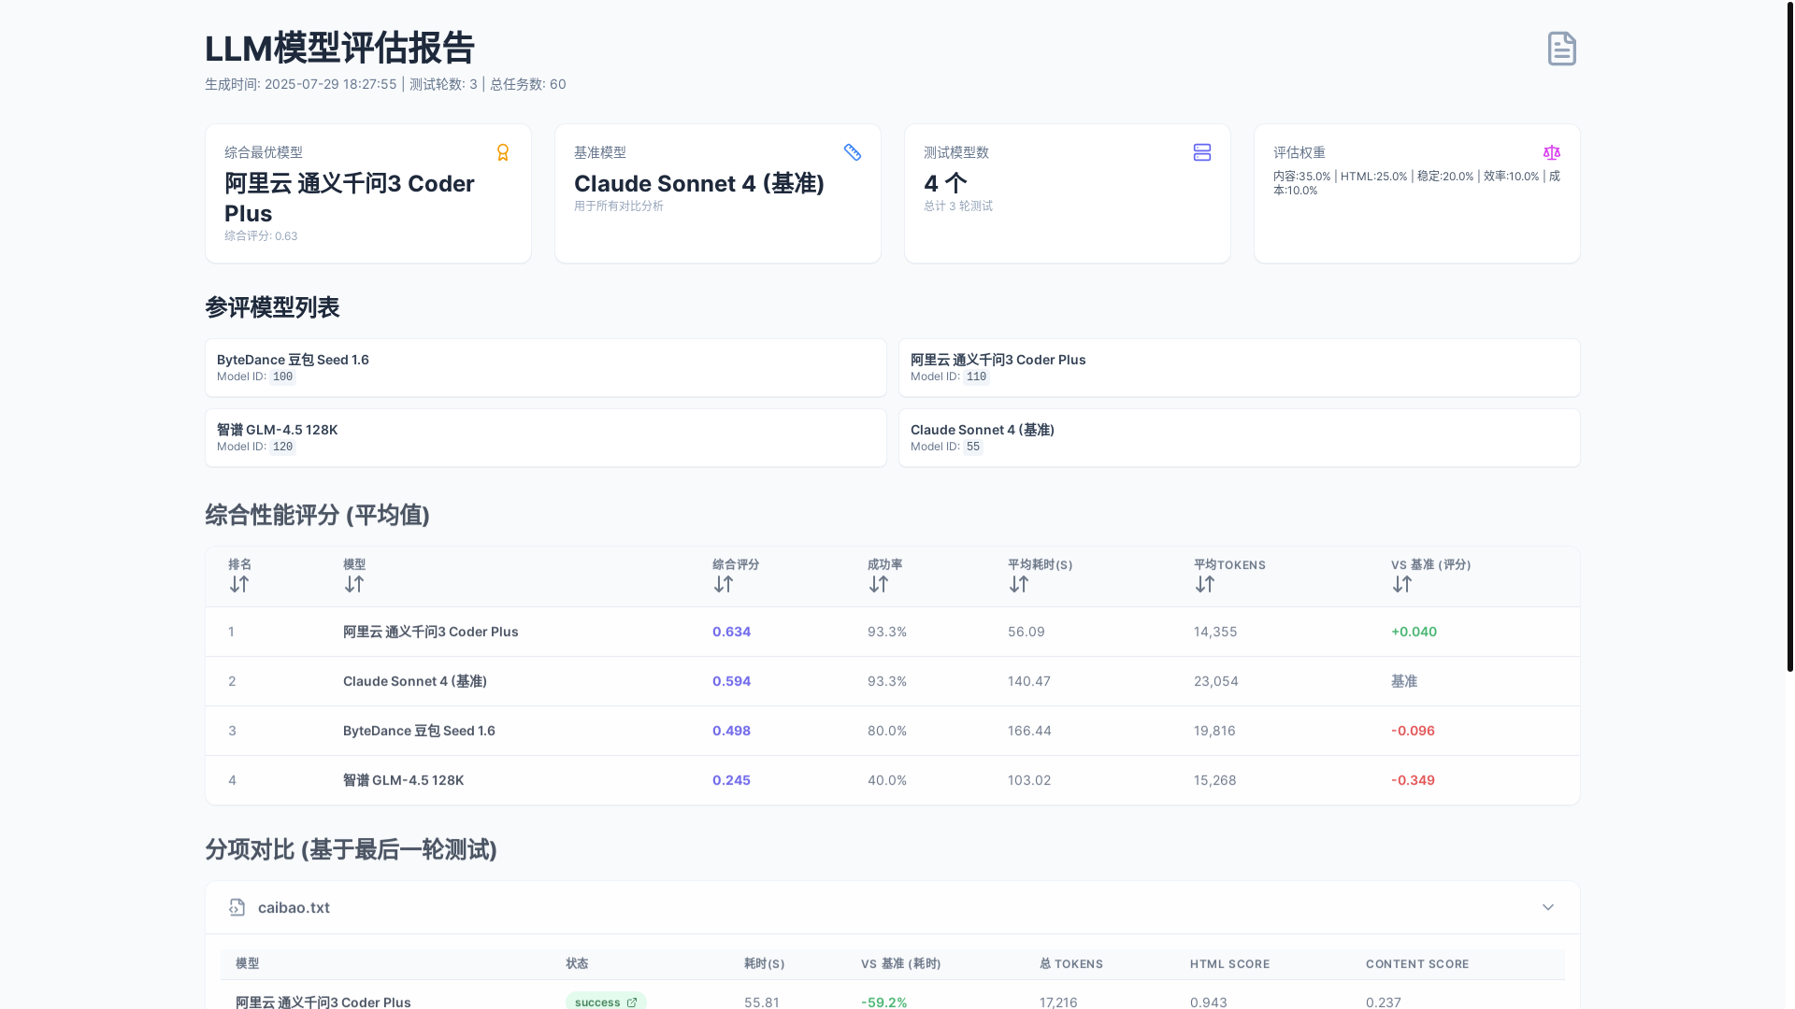Image resolution: width=1795 pixels, height=1009 pixels.
Task: Open ByteDance 豆包 Seed 1.6 model card
Action: tap(546, 367)
